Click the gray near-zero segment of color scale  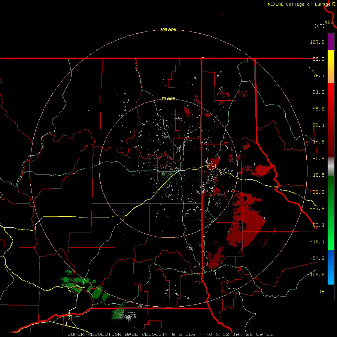[331, 167]
